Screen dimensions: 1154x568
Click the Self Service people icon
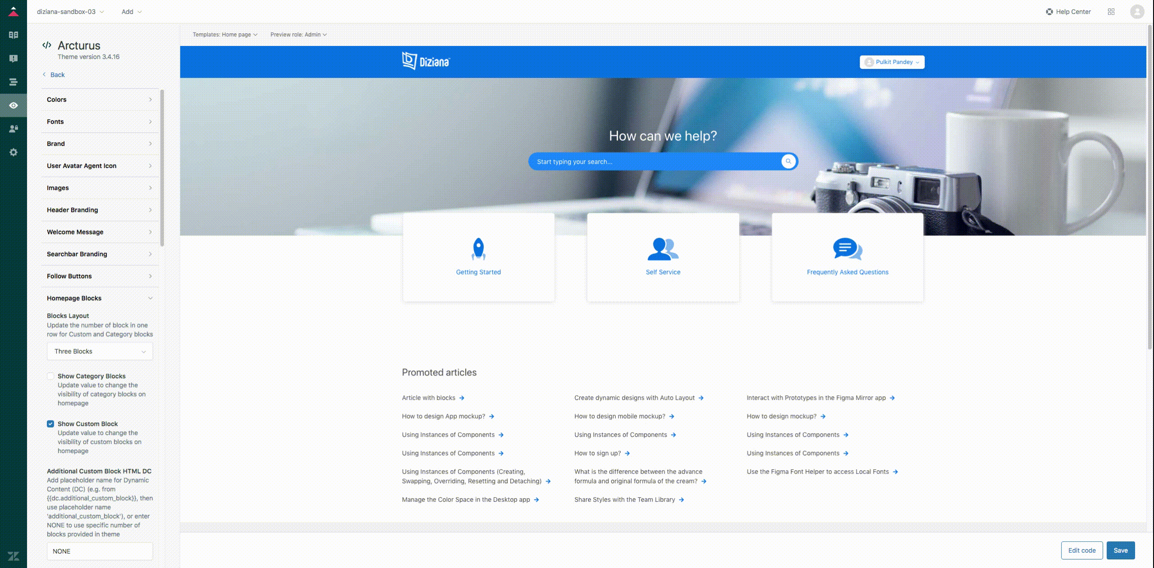[663, 249]
